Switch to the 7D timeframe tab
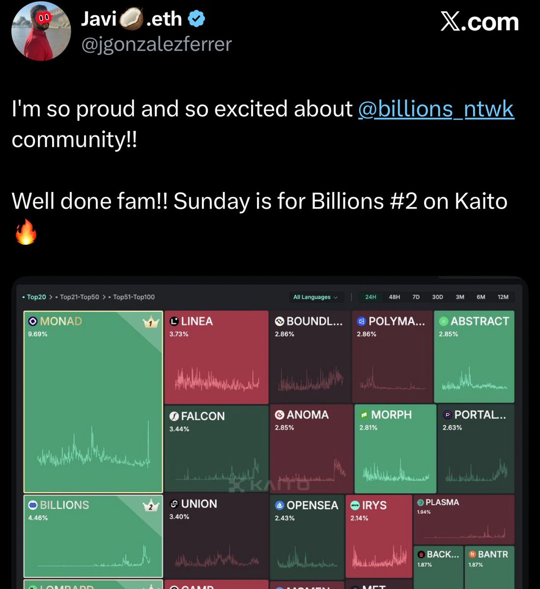Screen dimensions: 540x589 pyautogui.click(x=416, y=297)
